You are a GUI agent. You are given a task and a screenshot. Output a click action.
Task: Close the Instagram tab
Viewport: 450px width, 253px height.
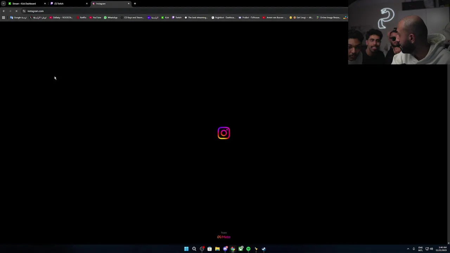click(x=129, y=4)
